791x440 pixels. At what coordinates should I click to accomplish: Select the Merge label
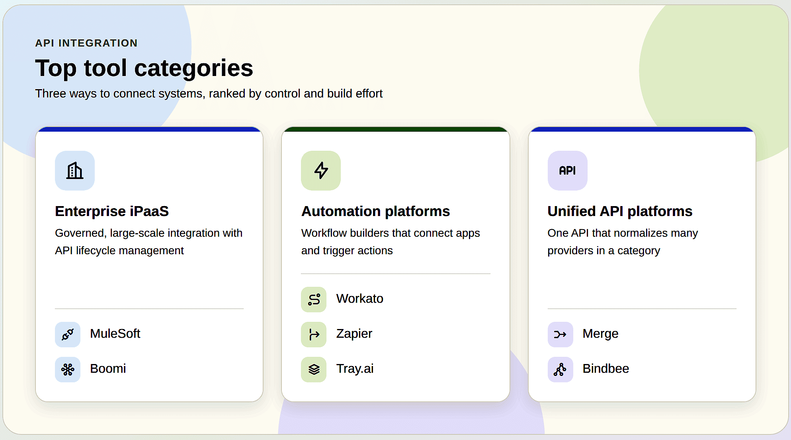click(x=600, y=333)
